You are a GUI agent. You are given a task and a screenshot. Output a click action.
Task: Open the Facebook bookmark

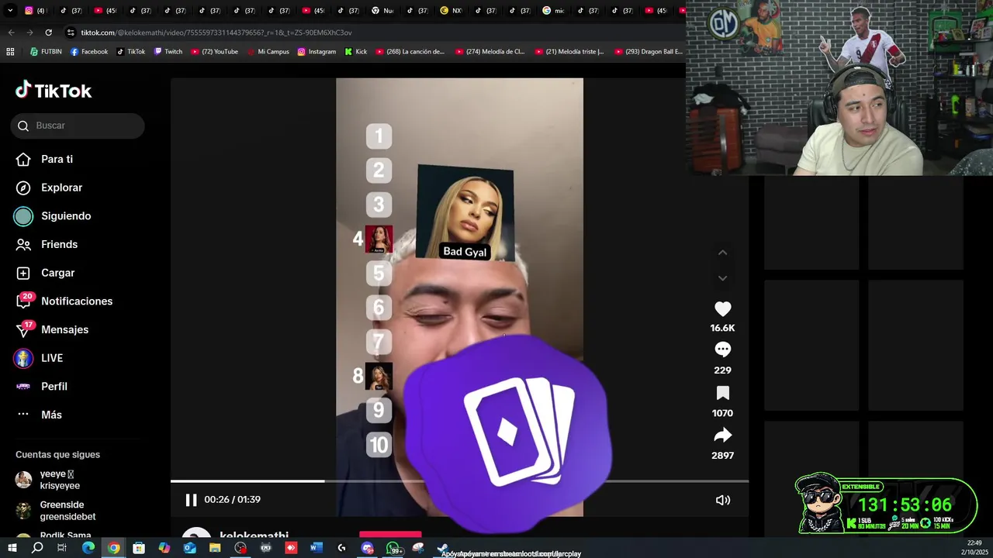point(89,52)
